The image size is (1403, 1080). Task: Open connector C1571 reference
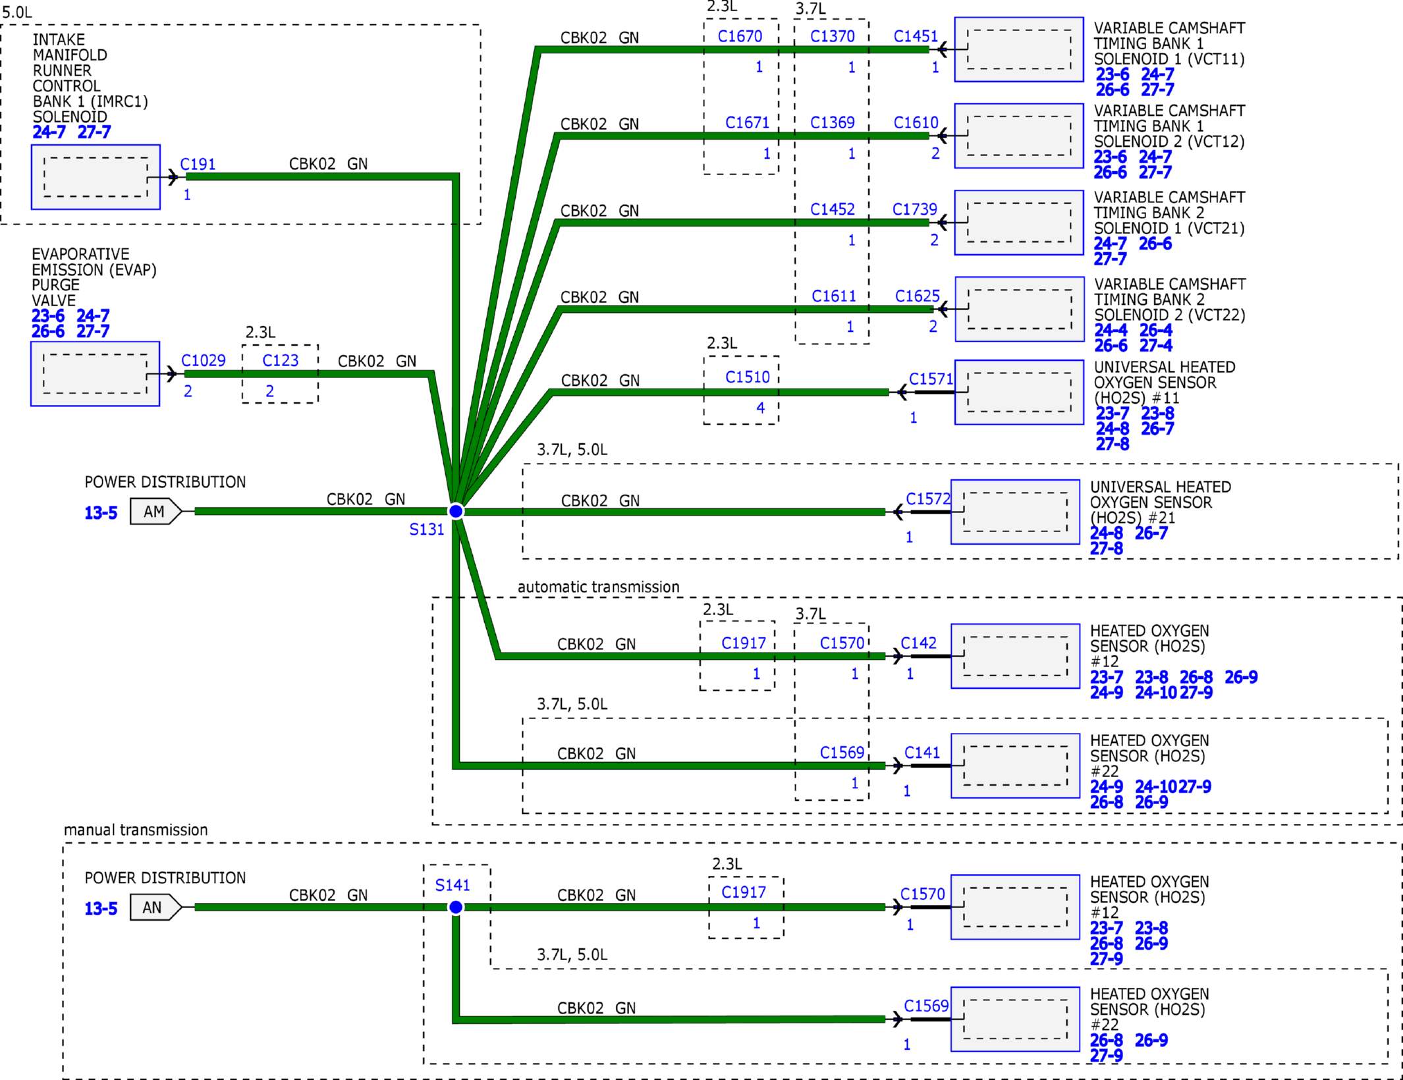[x=931, y=379]
